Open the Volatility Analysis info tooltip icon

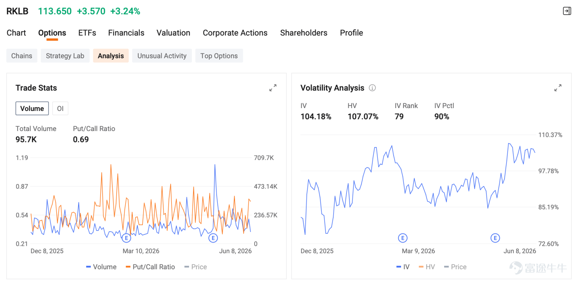coord(372,88)
